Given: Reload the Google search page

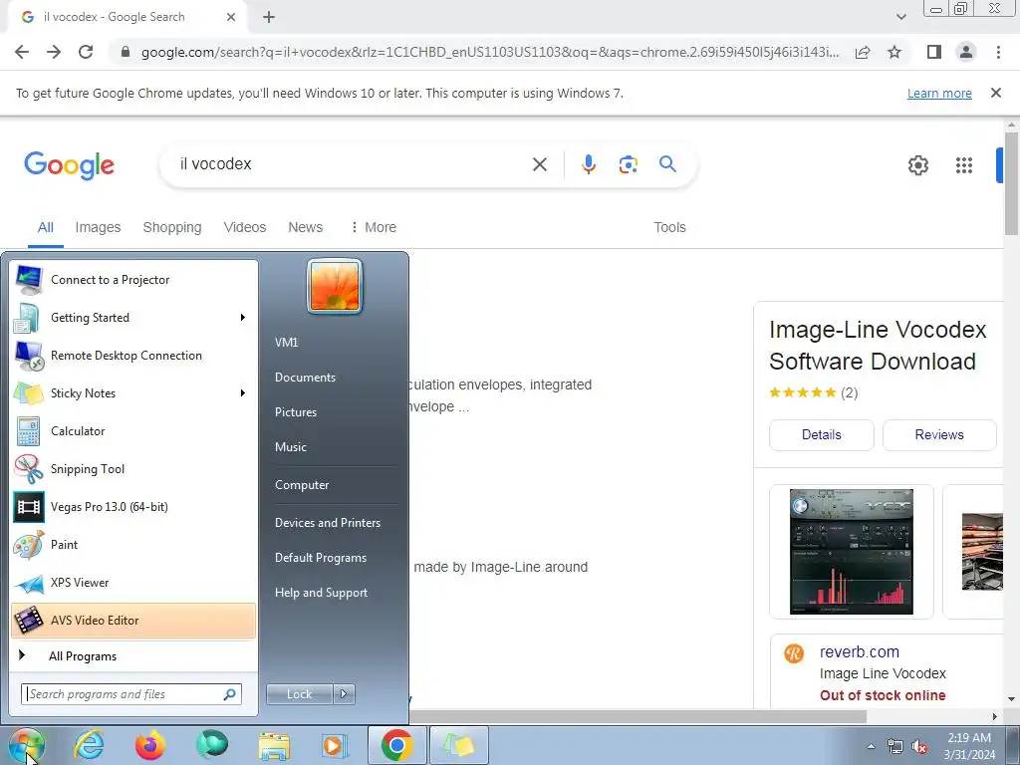Looking at the screenshot, I should coord(86,52).
